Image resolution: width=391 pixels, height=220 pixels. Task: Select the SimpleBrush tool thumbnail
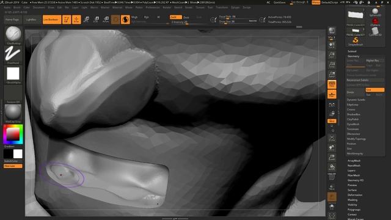(356, 41)
